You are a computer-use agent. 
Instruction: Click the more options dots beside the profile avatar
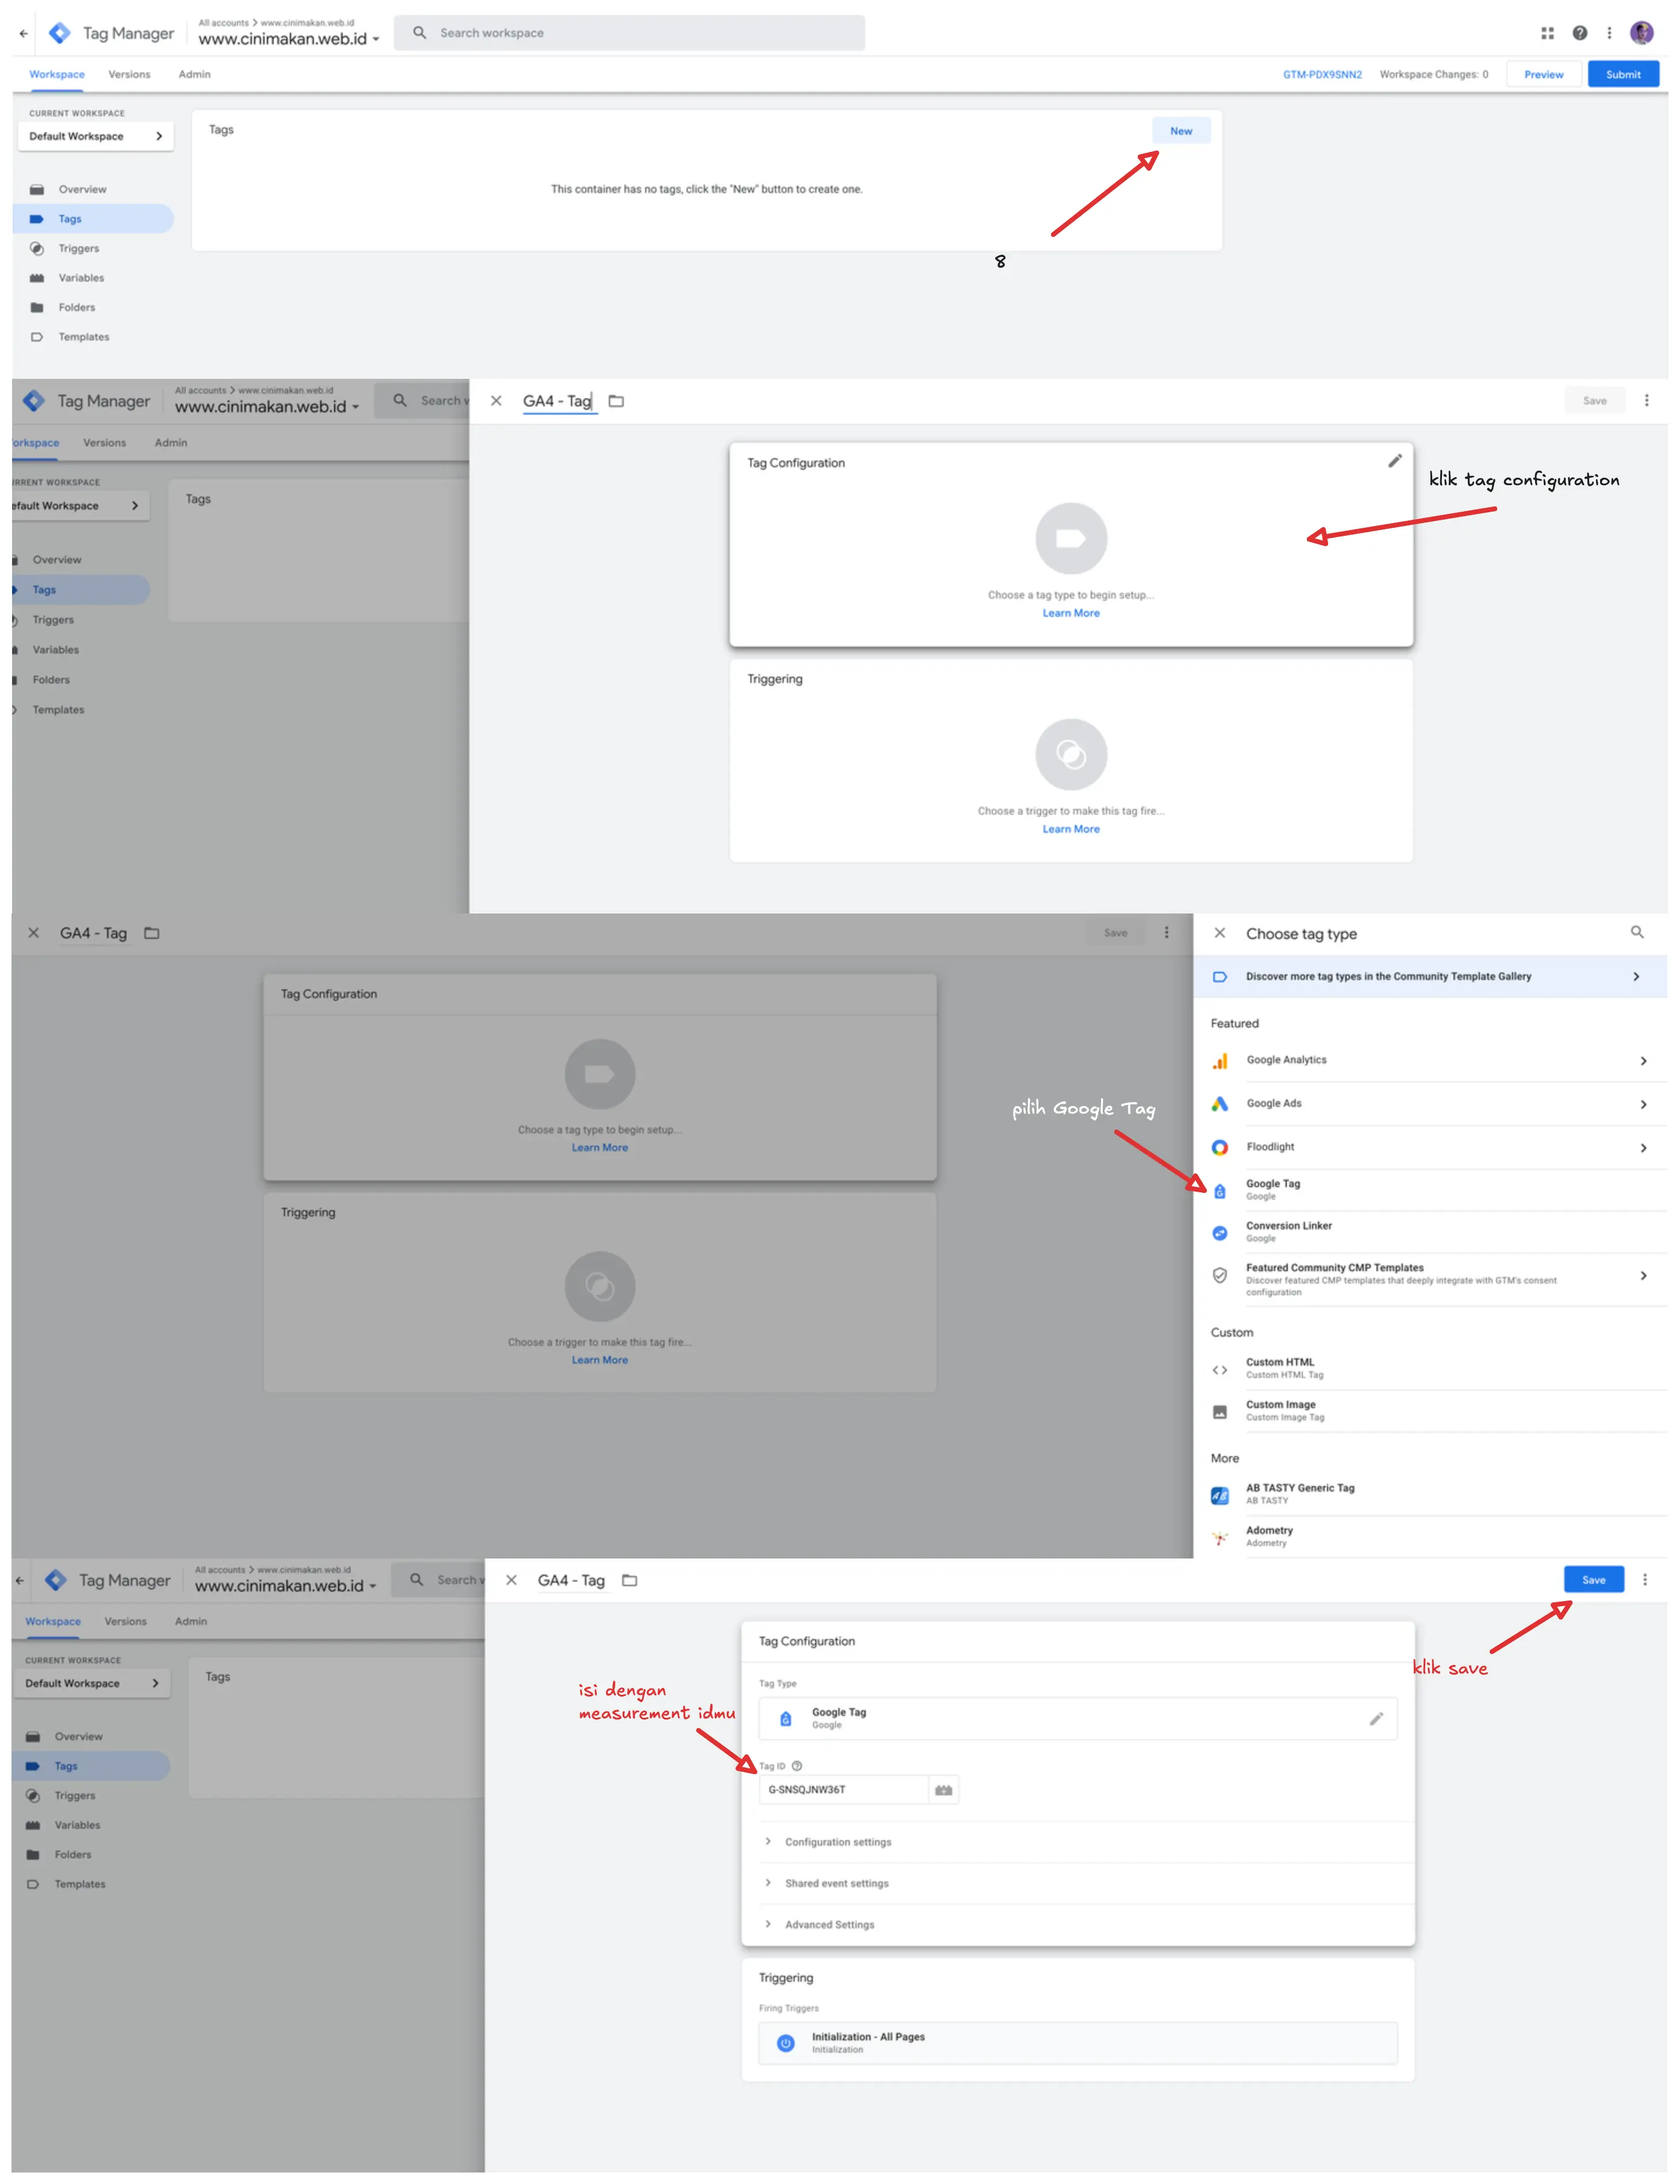coord(1608,33)
